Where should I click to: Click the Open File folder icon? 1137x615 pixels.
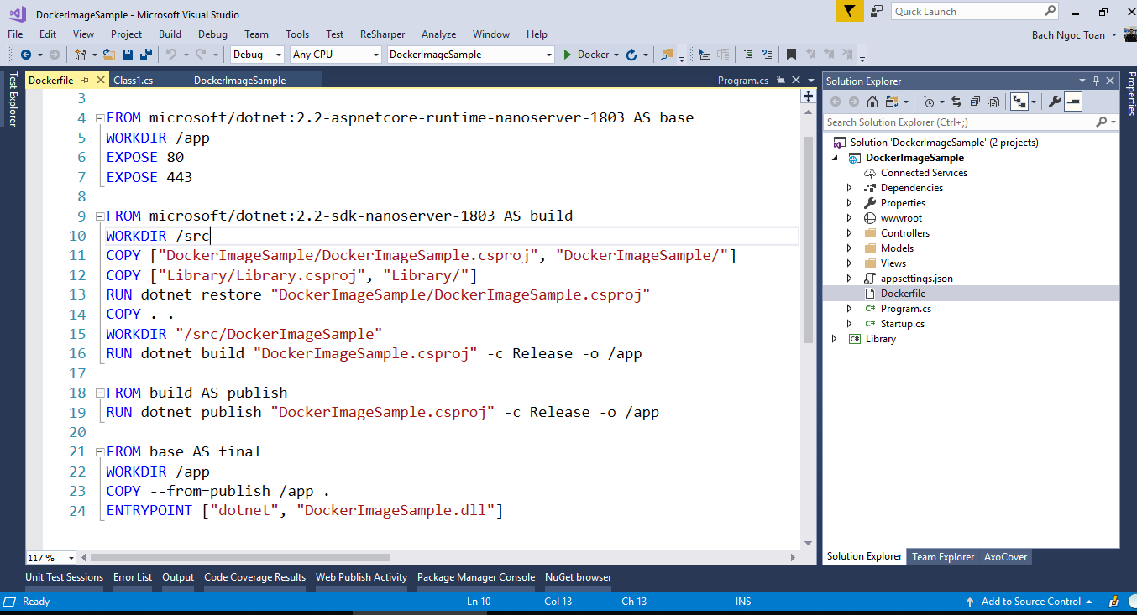pyautogui.click(x=109, y=55)
